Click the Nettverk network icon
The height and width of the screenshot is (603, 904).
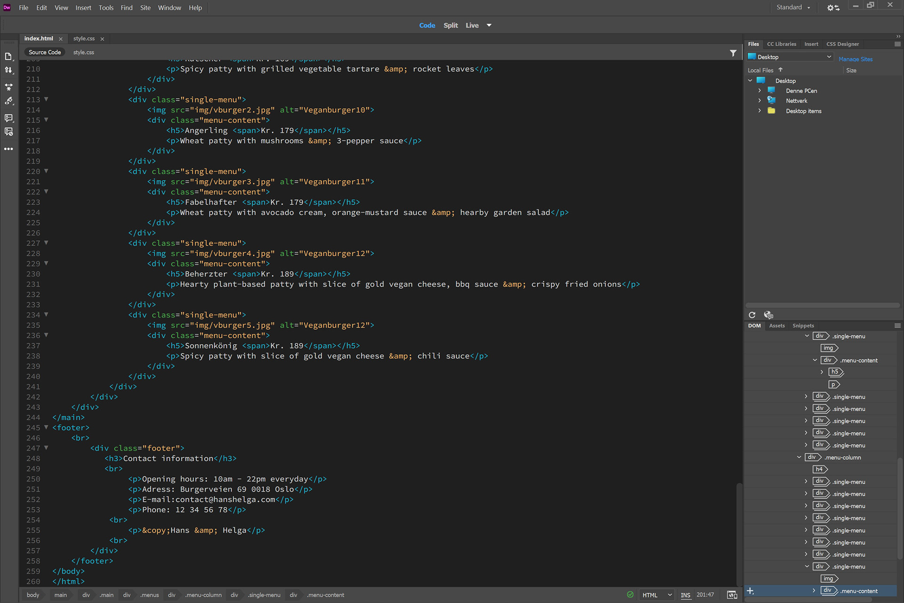coord(771,100)
